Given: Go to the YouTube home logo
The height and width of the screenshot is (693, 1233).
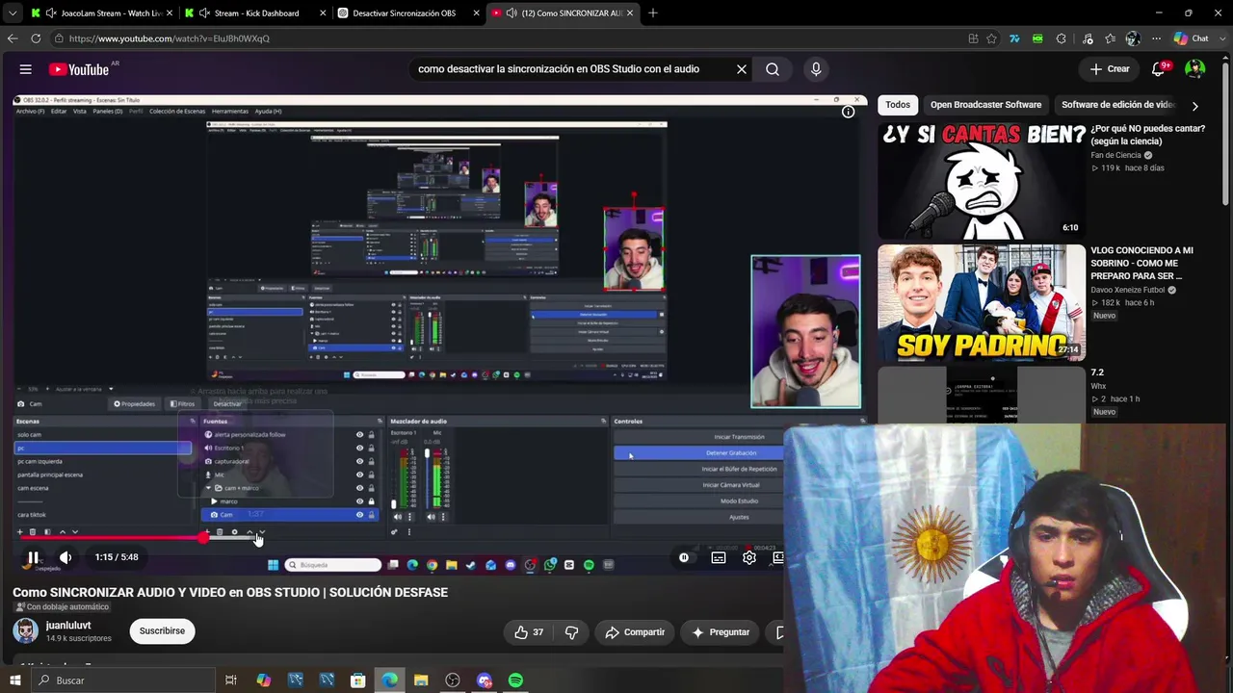Looking at the screenshot, I should [x=79, y=69].
